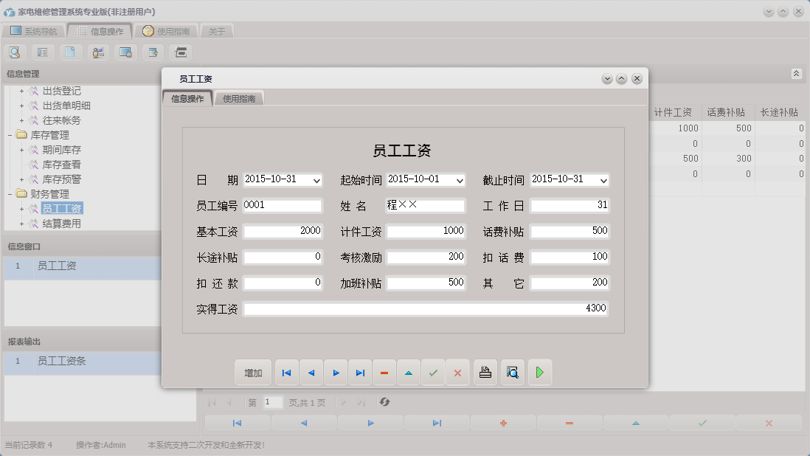Click the add-table toolbar icon

(x=153, y=52)
